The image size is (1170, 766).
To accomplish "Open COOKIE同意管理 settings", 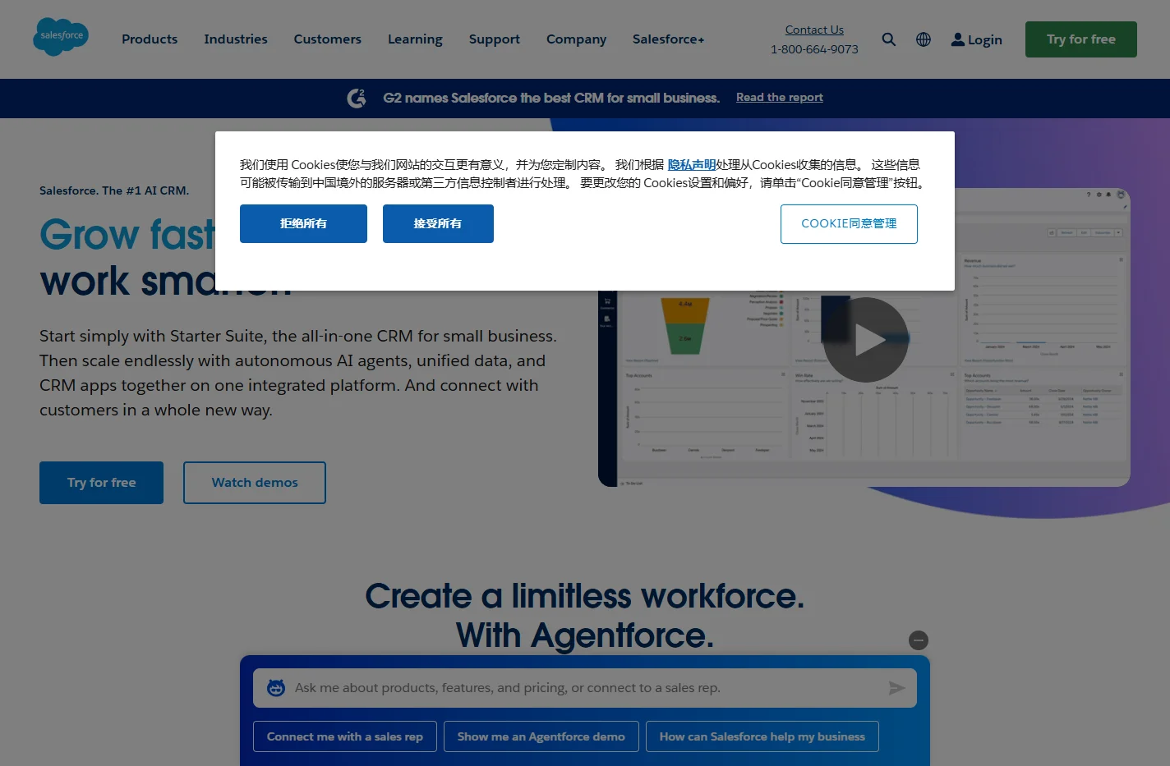I will 849,224.
